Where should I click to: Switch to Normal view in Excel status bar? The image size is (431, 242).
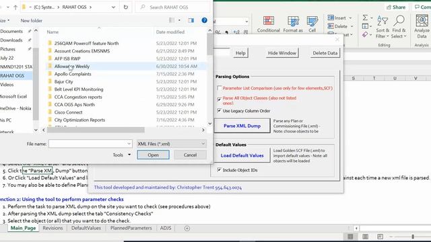coord(350,237)
